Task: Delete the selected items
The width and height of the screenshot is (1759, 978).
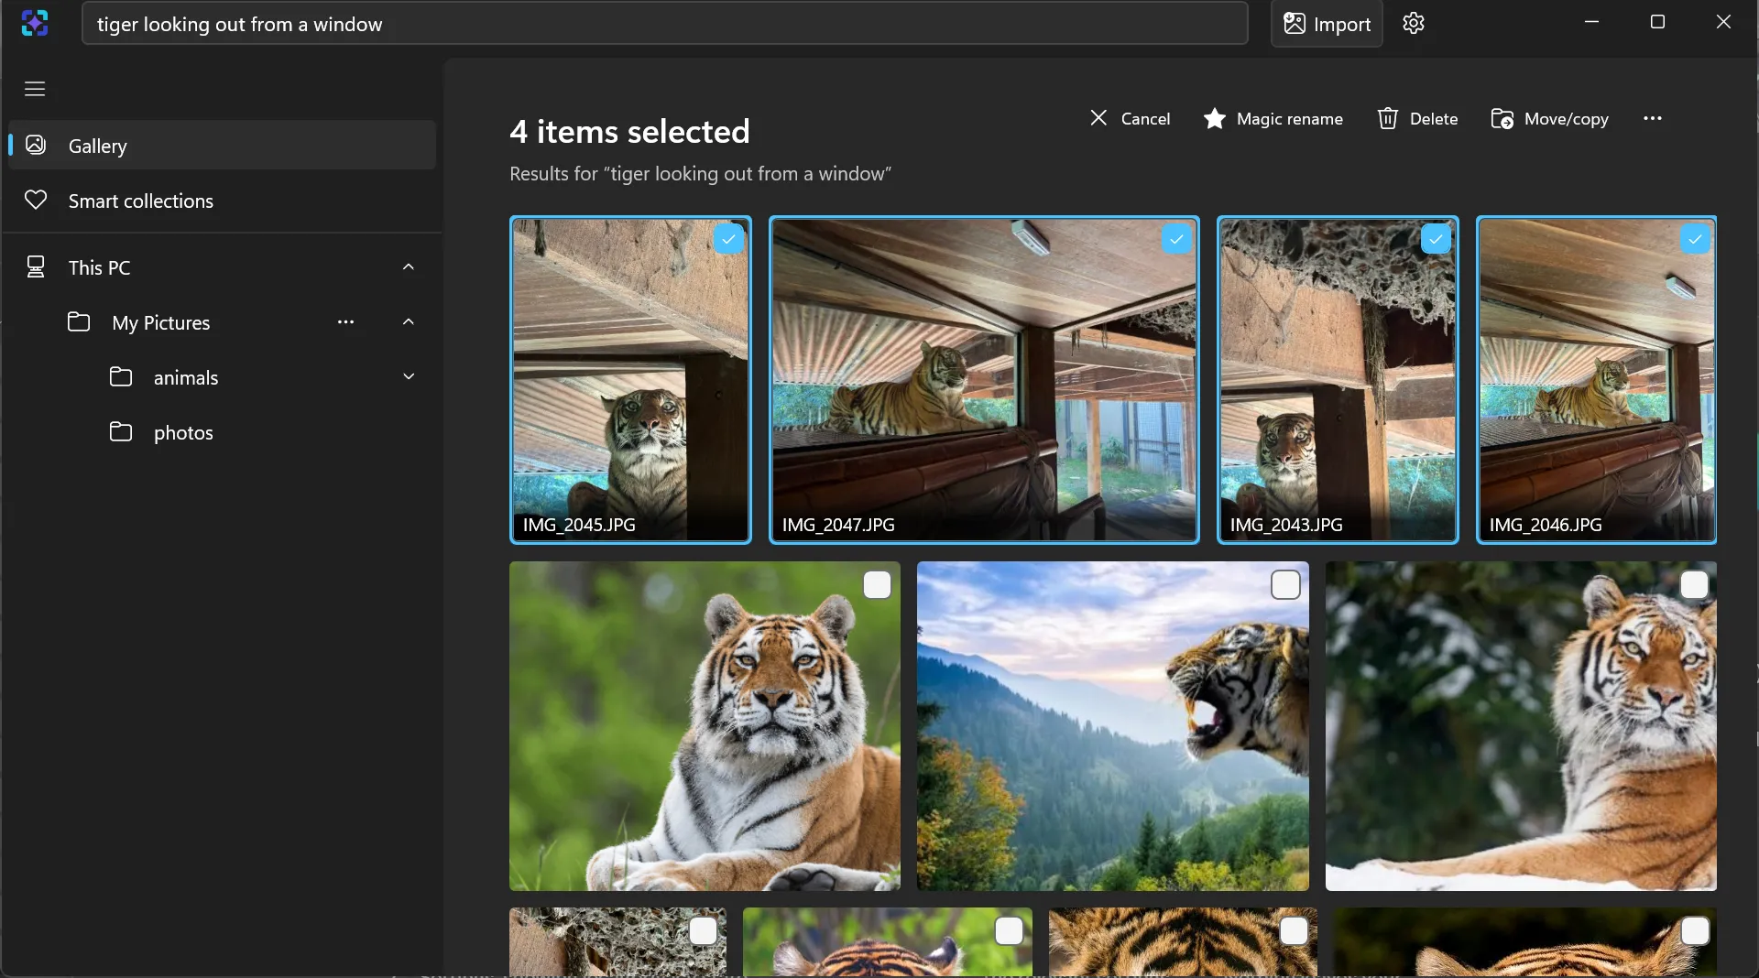Action: [x=1417, y=118]
